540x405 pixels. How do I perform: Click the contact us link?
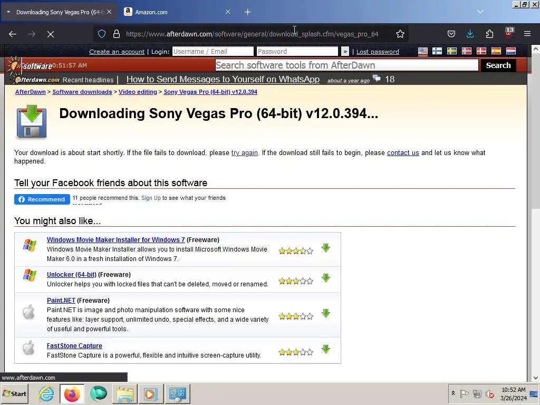(403, 152)
